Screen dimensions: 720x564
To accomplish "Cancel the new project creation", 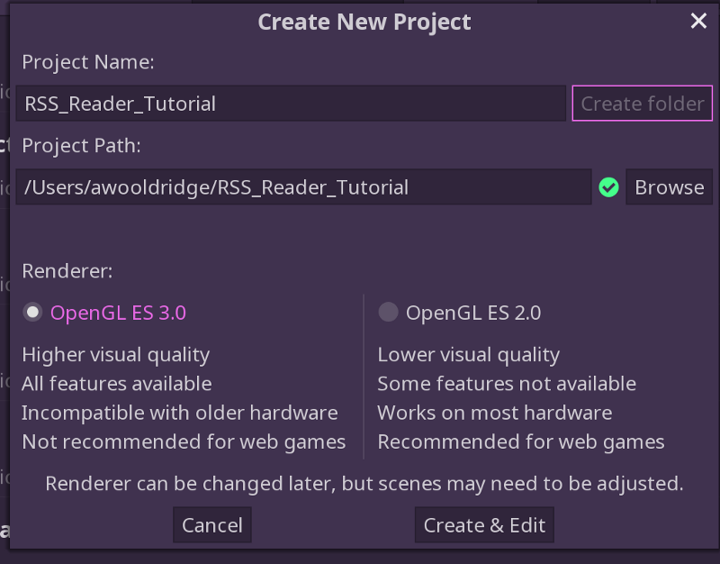I will click(x=212, y=525).
